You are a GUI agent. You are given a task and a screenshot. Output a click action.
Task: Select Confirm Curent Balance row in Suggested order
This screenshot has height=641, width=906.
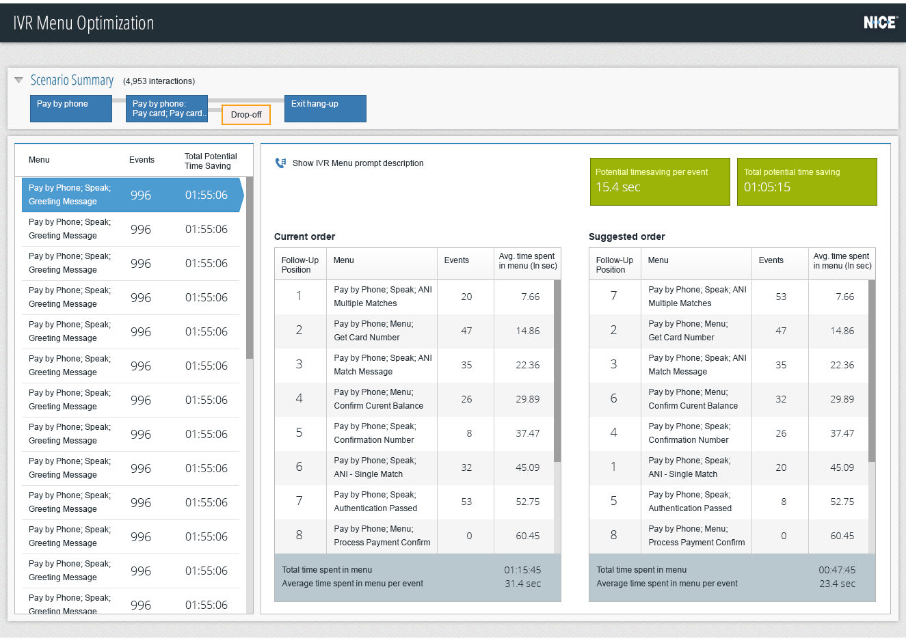click(729, 400)
